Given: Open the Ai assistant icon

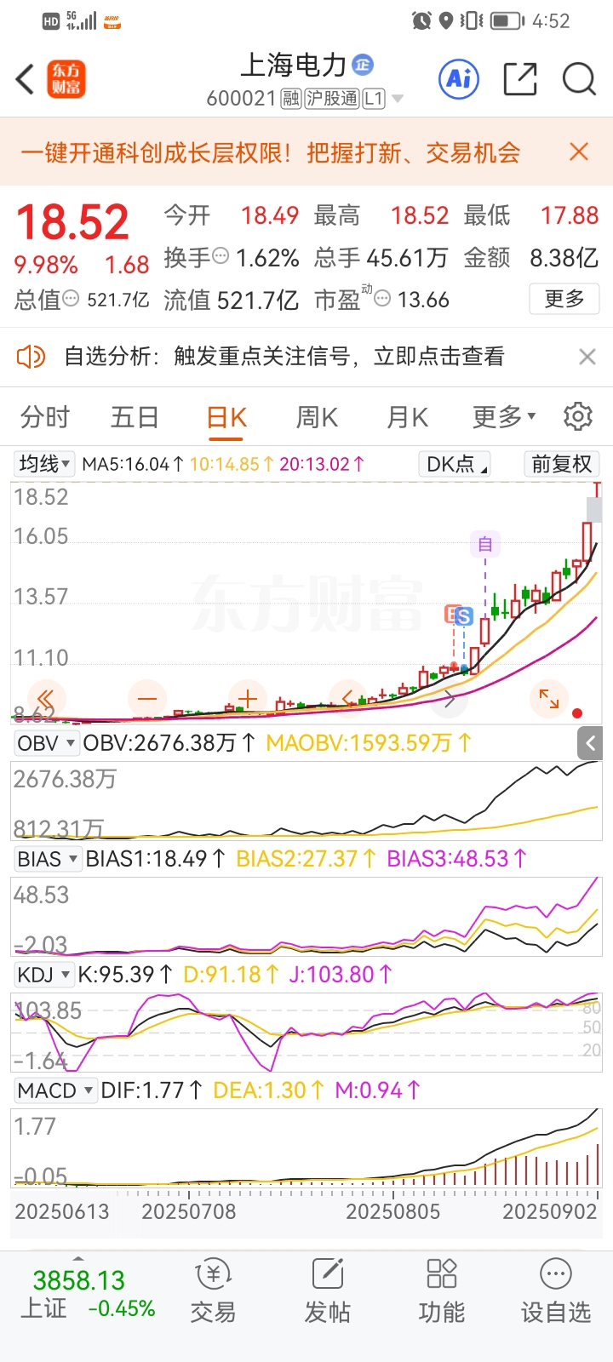Looking at the screenshot, I should click(x=459, y=79).
